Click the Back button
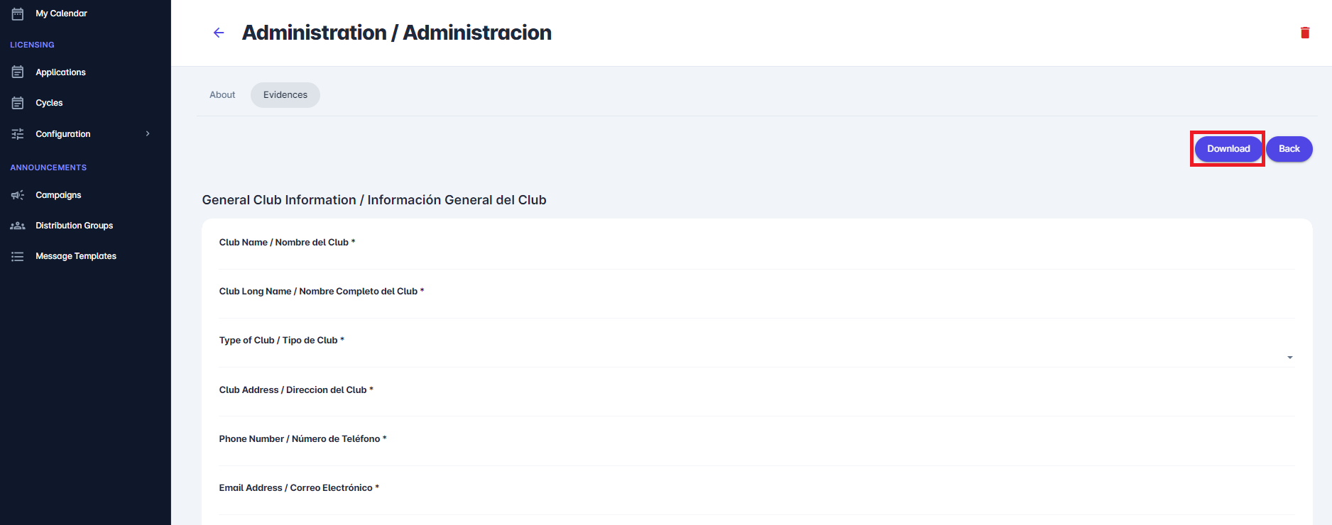The height and width of the screenshot is (525, 1332). click(x=1289, y=149)
